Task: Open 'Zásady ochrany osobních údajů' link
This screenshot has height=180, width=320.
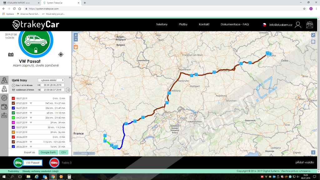Action: click(x=40, y=171)
